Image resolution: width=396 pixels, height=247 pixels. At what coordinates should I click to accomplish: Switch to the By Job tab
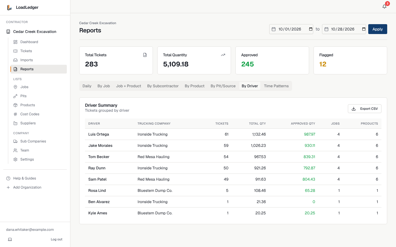[104, 86]
